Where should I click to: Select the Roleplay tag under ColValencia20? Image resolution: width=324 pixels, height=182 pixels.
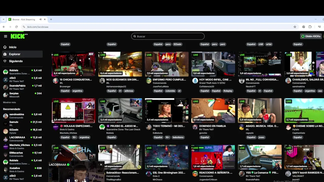point(228,91)
